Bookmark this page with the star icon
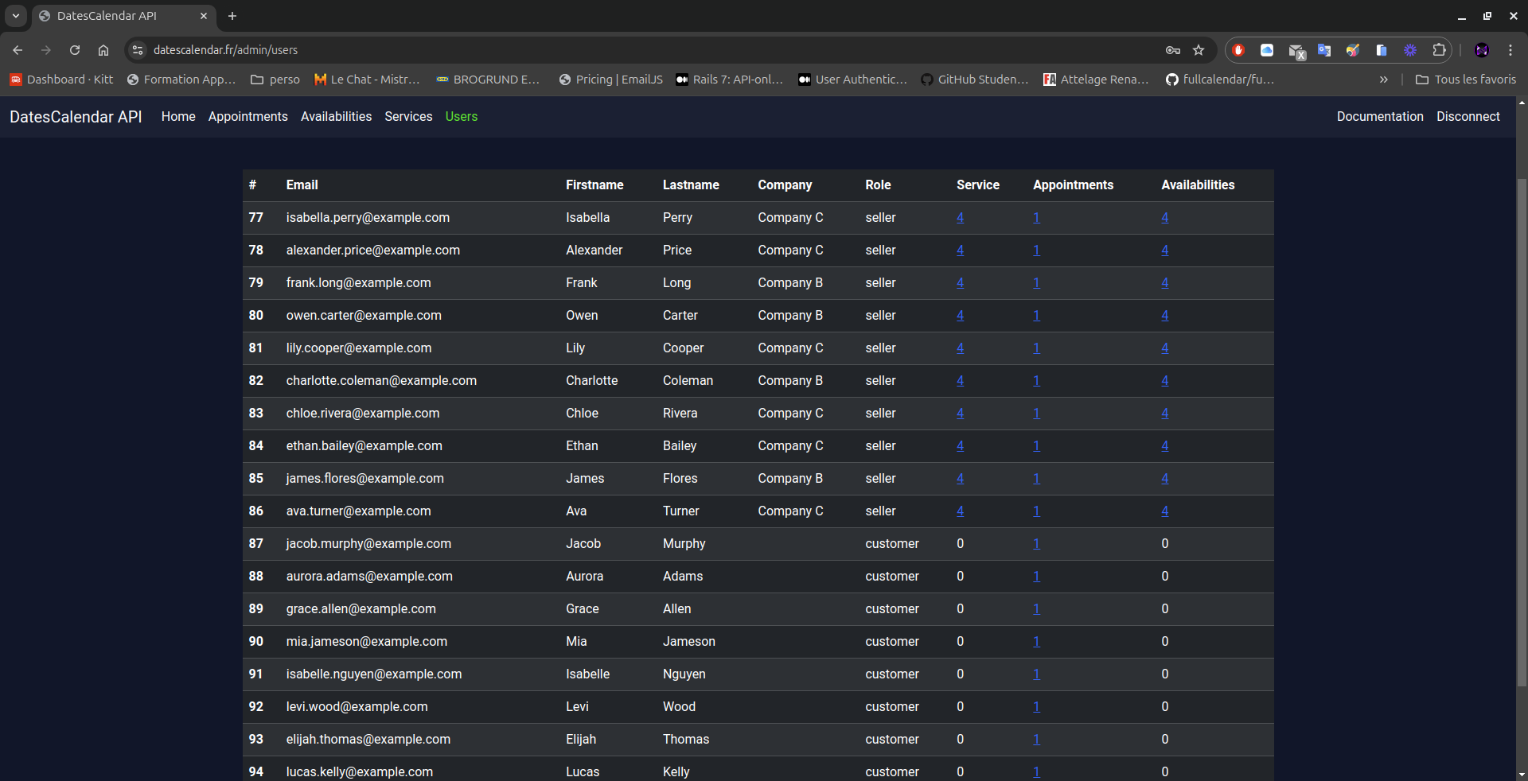The height and width of the screenshot is (781, 1528). pos(1199,50)
